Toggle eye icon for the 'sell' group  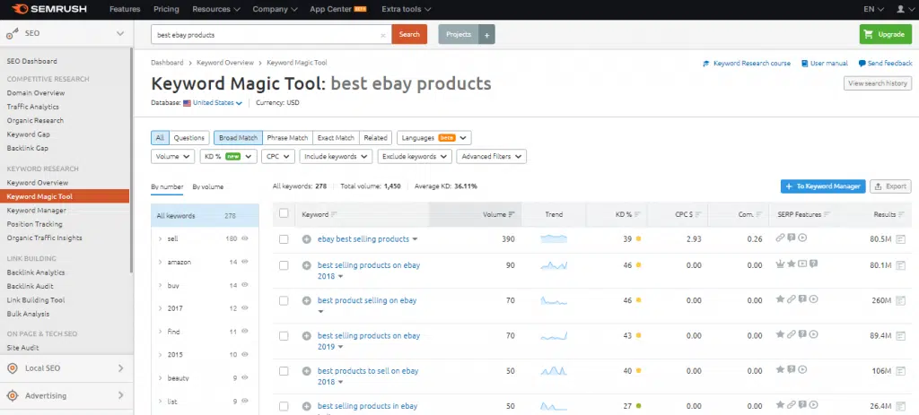pyautogui.click(x=245, y=238)
